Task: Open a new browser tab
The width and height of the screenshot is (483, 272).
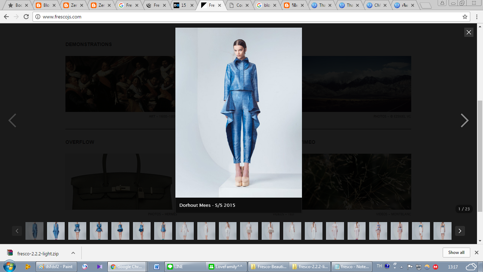Action: click(426, 5)
